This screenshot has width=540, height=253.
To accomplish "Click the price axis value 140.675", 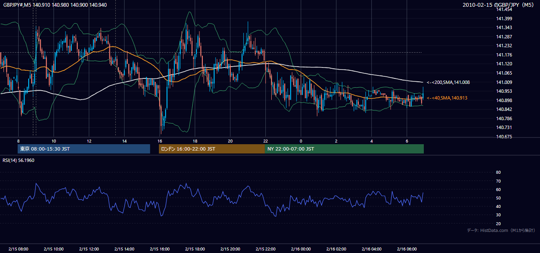I will point(504,137).
